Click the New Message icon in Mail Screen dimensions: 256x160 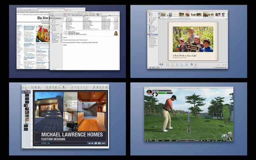click(86, 14)
